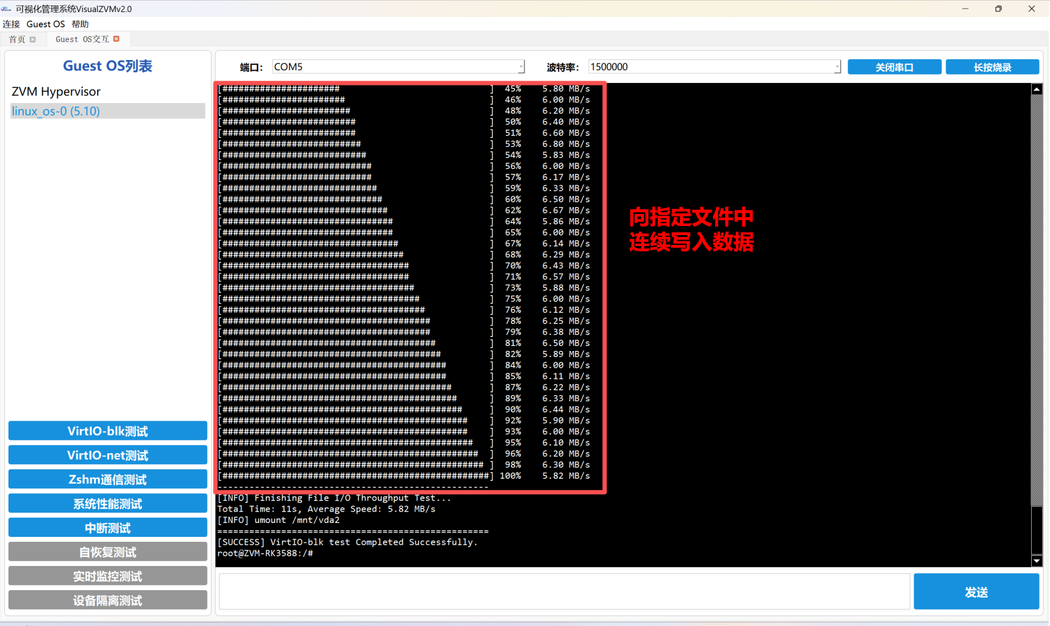Close the Guest OS交互 tab
This screenshot has height=626, width=1050.
116,39
